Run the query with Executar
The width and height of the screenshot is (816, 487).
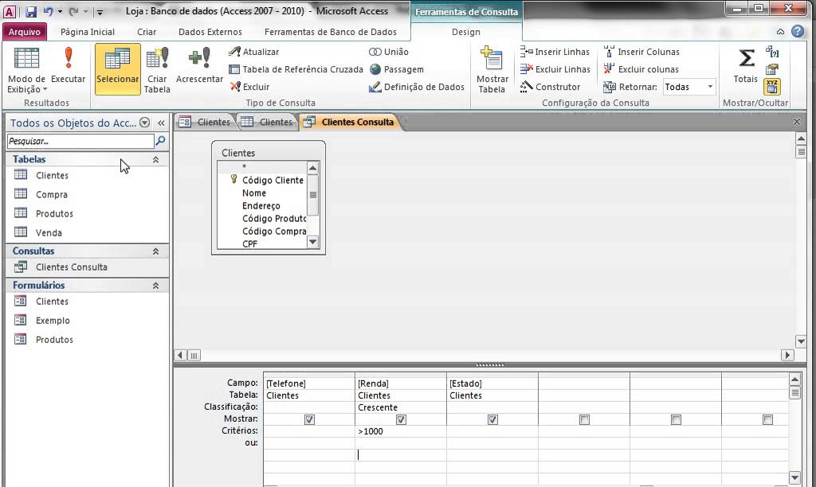tap(69, 65)
